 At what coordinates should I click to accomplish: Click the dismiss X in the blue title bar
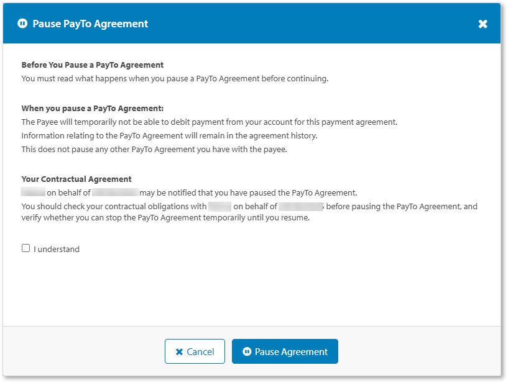[483, 24]
